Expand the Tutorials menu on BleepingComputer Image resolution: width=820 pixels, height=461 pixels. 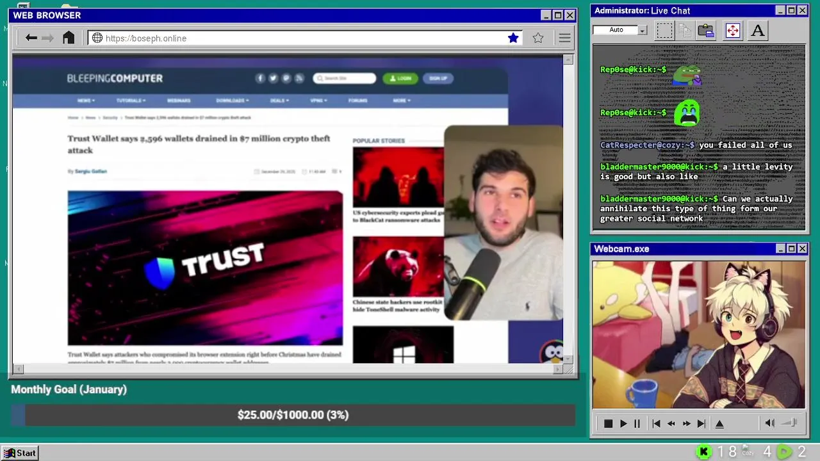[131, 101]
